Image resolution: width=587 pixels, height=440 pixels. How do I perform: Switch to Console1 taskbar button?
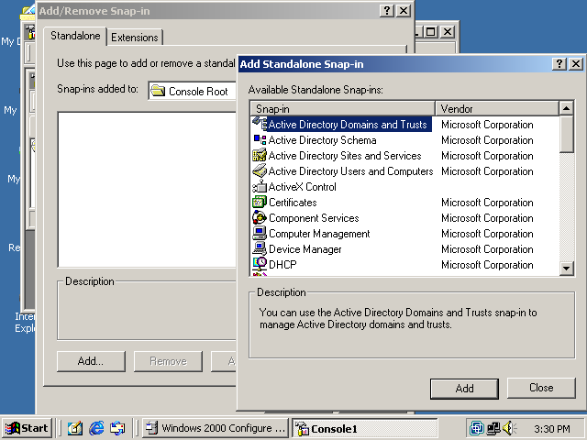[365, 428]
